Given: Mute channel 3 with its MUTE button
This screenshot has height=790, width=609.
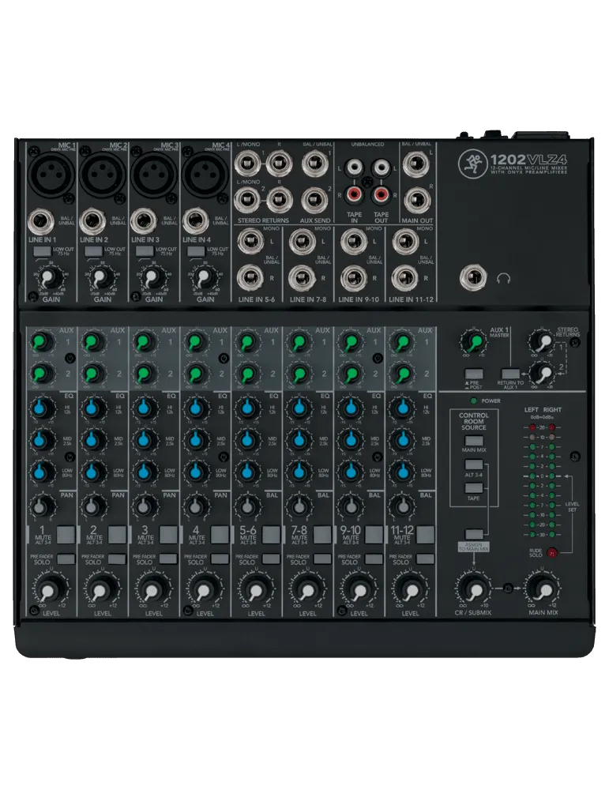Looking at the screenshot, I should point(169,534).
